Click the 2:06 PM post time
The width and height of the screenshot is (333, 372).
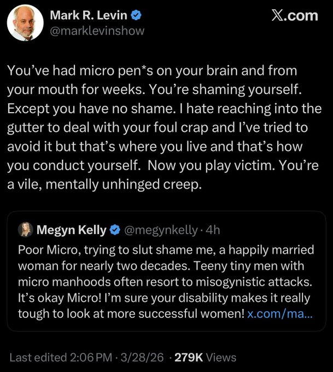coord(90,357)
